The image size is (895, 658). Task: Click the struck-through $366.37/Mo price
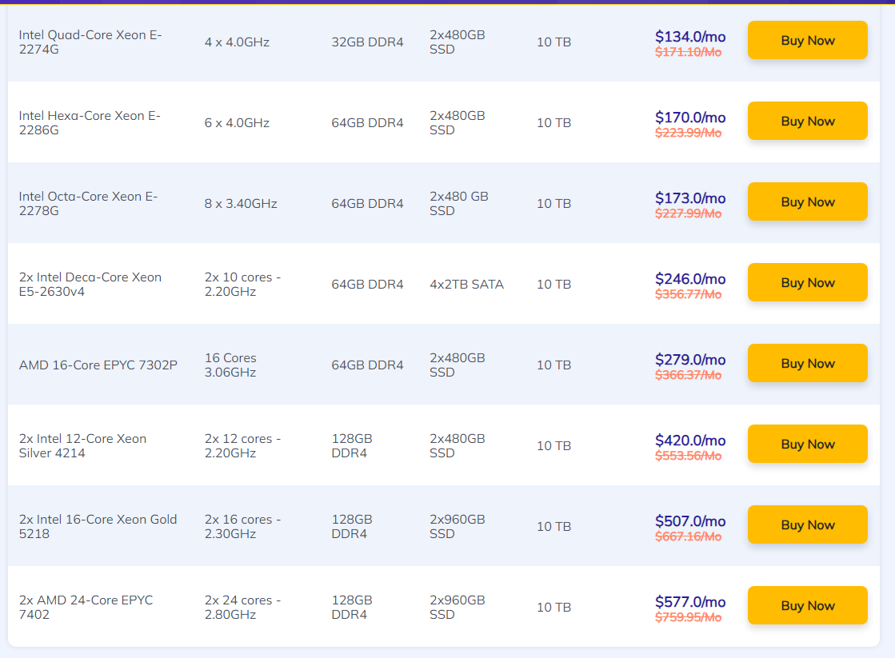coord(688,376)
